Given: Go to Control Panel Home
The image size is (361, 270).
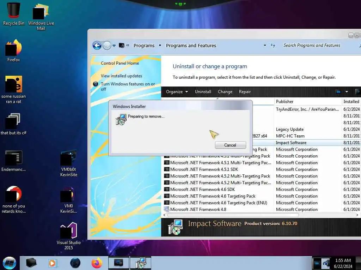Looking at the screenshot, I should tap(120, 63).
